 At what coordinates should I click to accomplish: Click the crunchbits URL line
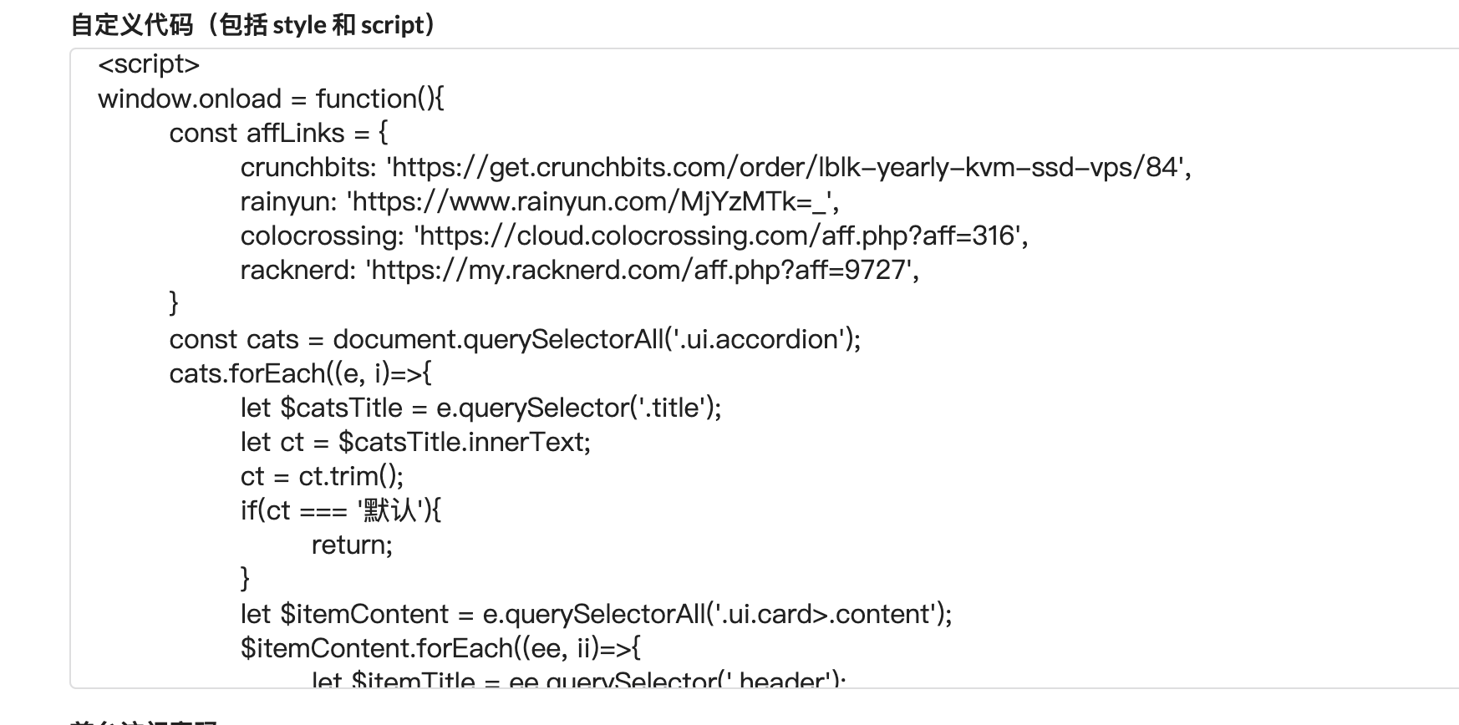pyautogui.click(x=715, y=167)
